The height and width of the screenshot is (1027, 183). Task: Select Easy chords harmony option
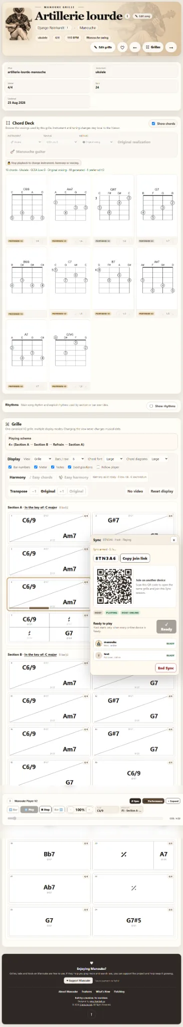41,477
